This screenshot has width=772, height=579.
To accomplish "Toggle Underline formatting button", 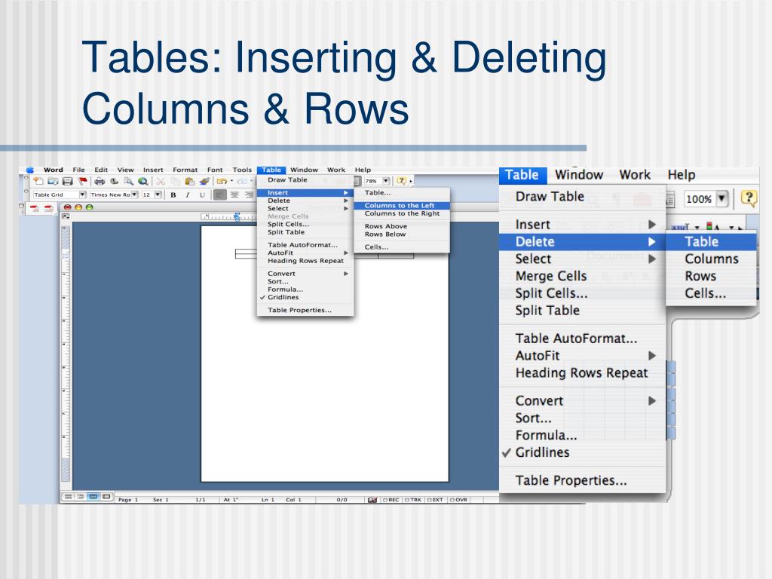I will (202, 195).
